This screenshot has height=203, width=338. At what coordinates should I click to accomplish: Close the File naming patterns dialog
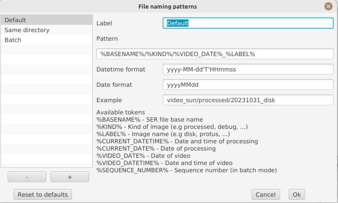328,6
